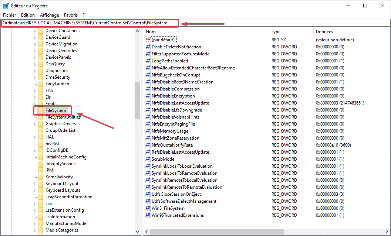Viewport: 391px width, 236px height.
Task: Expand the EAS key
Action: (x=35, y=90)
